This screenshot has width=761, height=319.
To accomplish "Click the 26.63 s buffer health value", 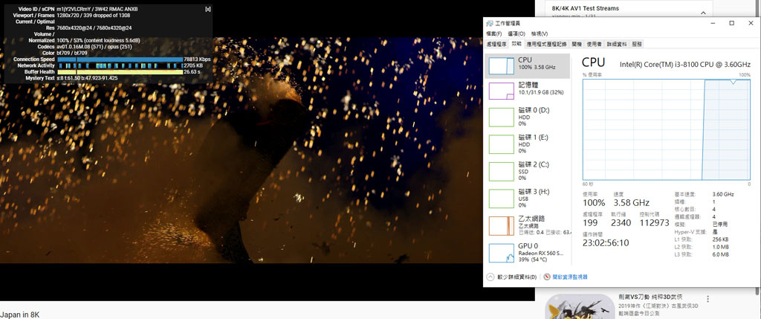I will pos(192,71).
